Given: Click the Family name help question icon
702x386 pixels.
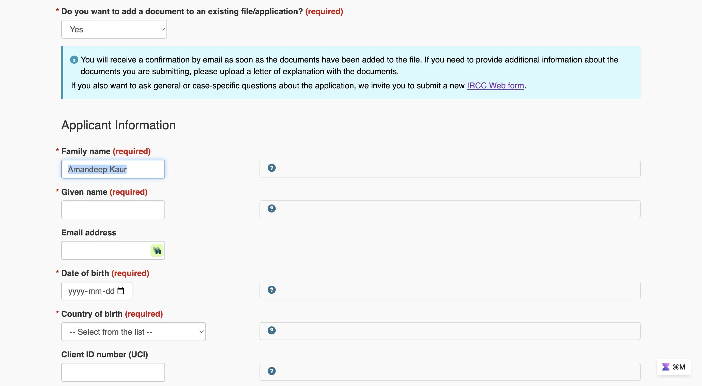Looking at the screenshot, I should coord(271,168).
